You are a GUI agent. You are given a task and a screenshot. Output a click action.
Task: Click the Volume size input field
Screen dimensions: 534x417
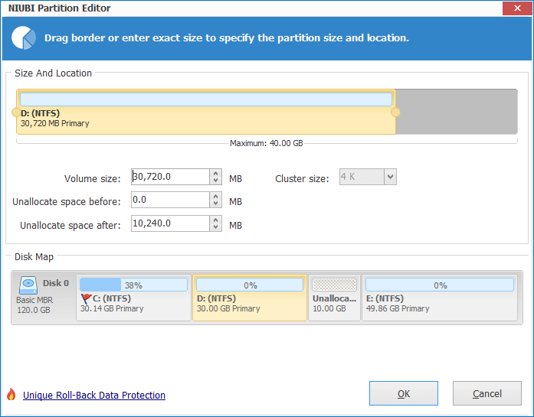[170, 177]
